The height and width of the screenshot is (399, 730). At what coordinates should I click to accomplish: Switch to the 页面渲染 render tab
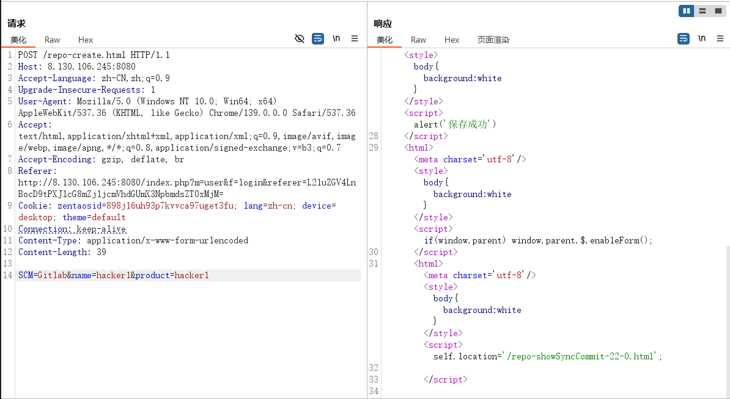pos(493,40)
